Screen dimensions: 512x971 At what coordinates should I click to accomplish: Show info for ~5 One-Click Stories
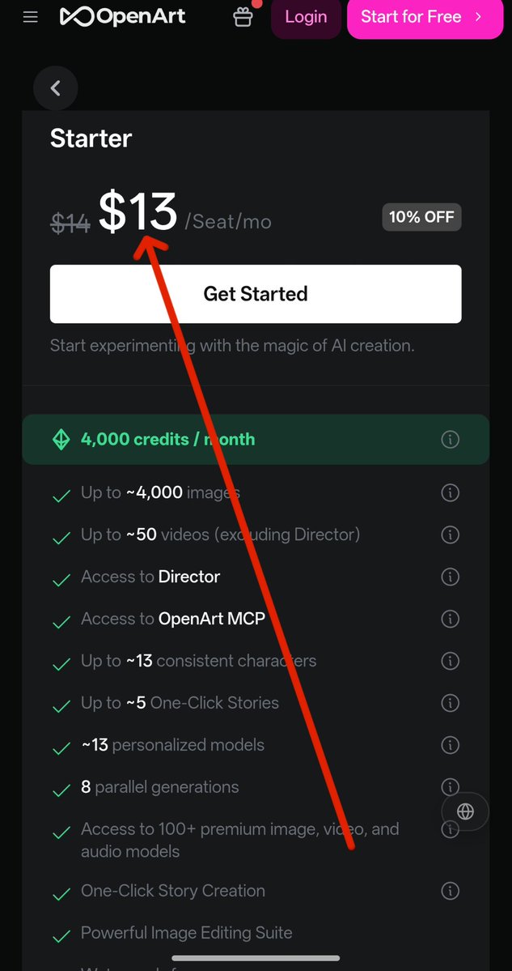pyautogui.click(x=451, y=703)
